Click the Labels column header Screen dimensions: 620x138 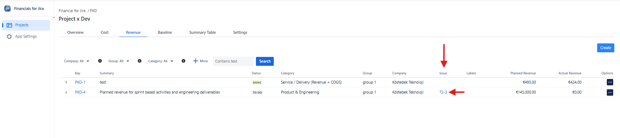[471, 73]
